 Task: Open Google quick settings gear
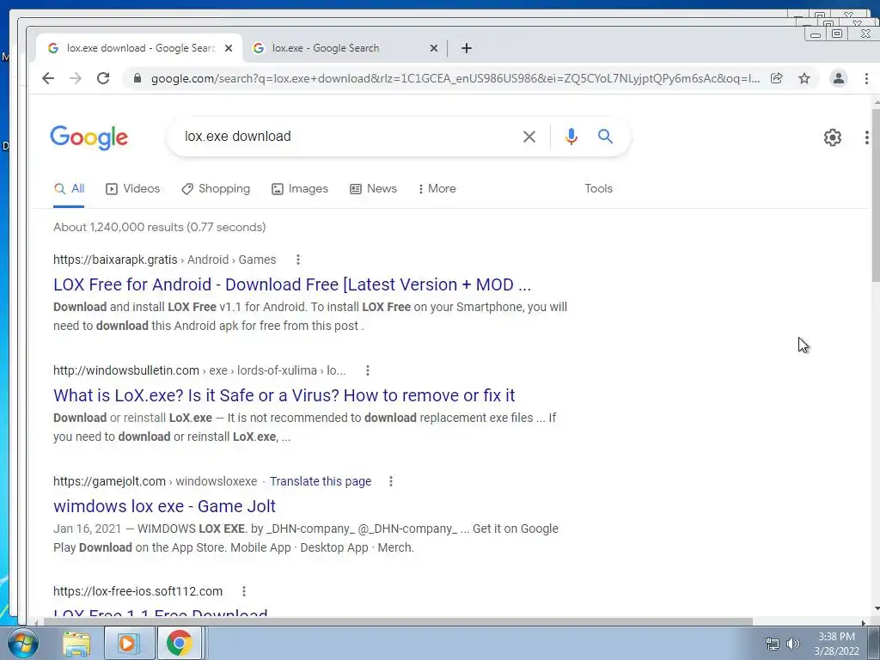(x=832, y=137)
